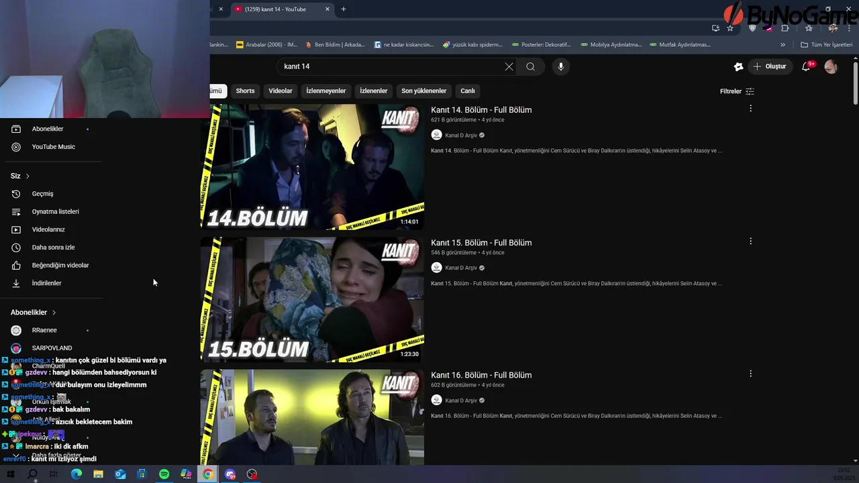
Task: Open Daha sonra izle list
Action: click(x=54, y=248)
